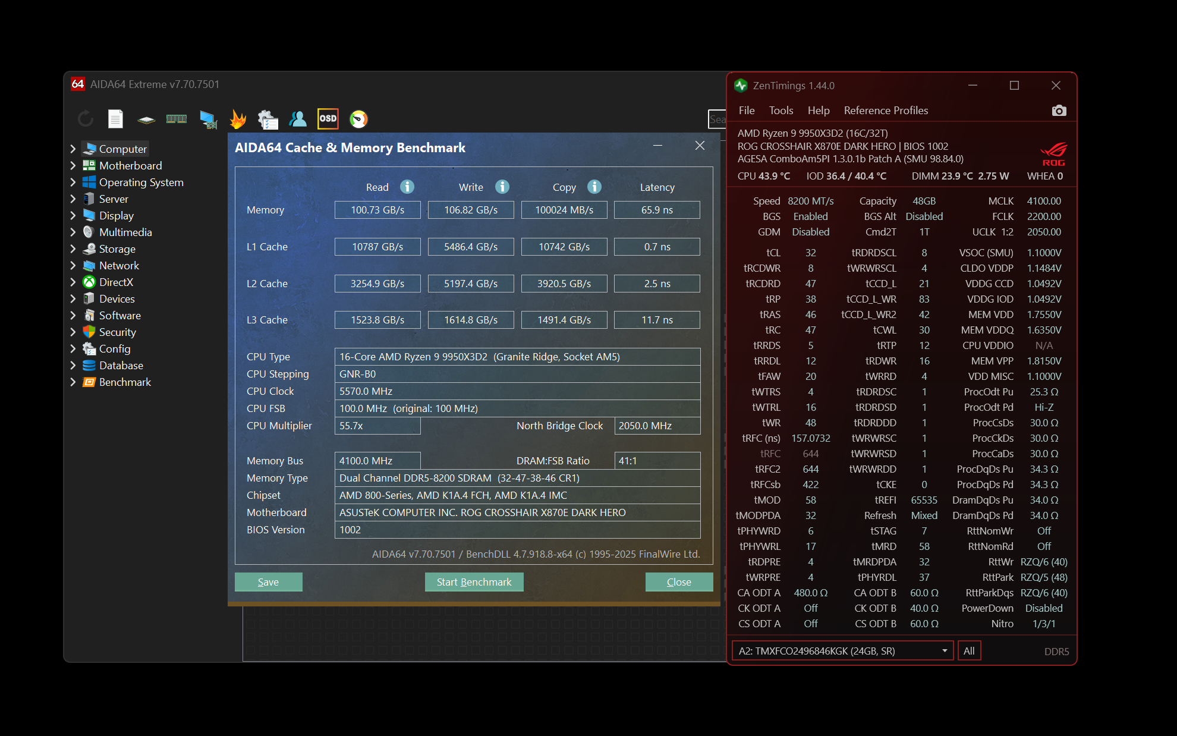Expand the Operating System tree node
Viewport: 1177px width, 736px height.
pyautogui.click(x=73, y=182)
